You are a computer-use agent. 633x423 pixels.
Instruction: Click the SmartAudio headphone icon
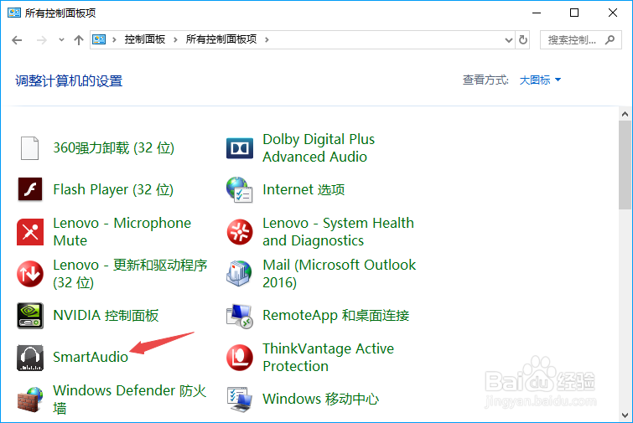(30, 358)
